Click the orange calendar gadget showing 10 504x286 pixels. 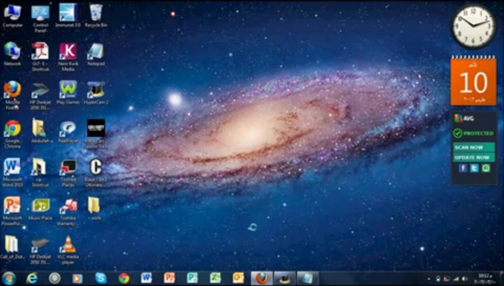pyautogui.click(x=473, y=81)
